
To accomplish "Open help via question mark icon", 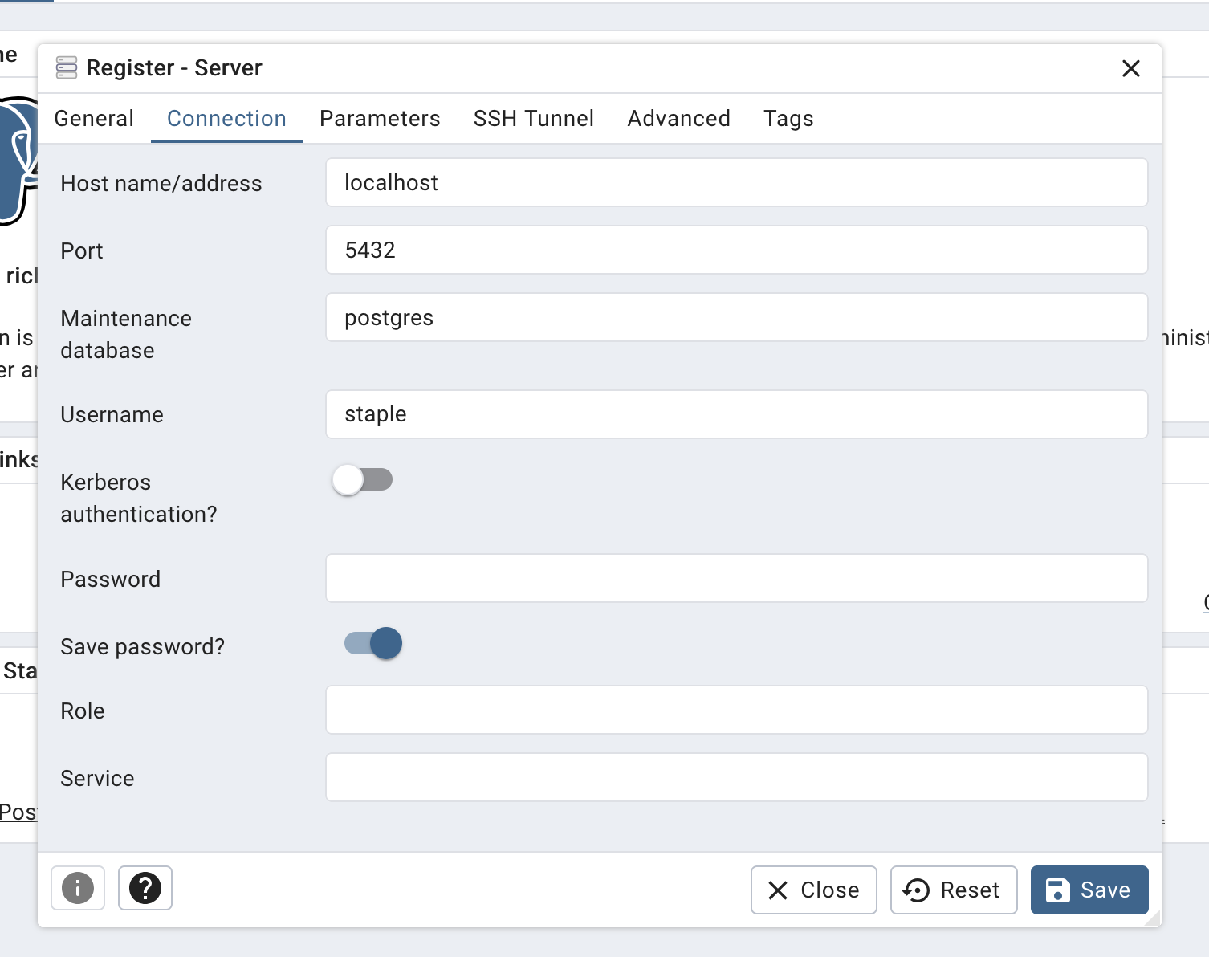I will (145, 888).
